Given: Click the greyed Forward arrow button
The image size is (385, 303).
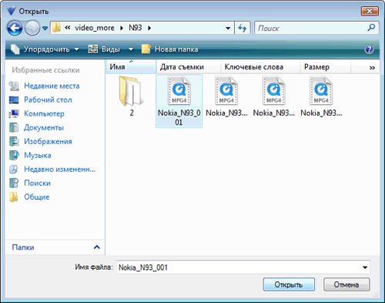Looking at the screenshot, I should (32, 28).
